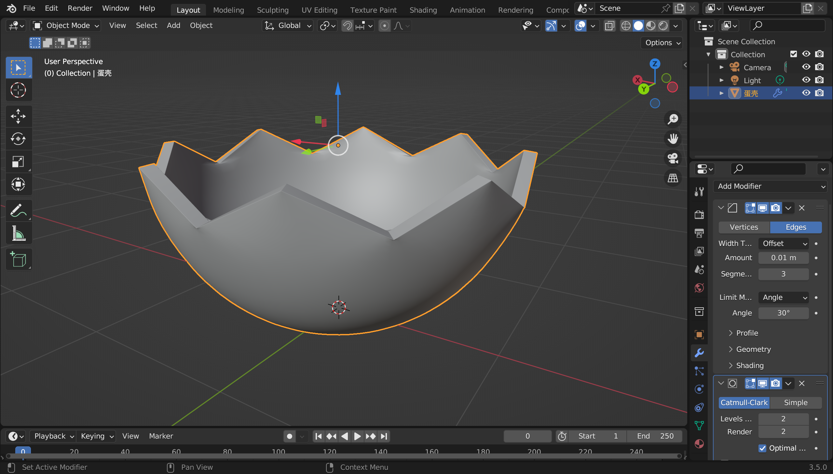
Task: Select the Annotate tool
Action: 19,211
